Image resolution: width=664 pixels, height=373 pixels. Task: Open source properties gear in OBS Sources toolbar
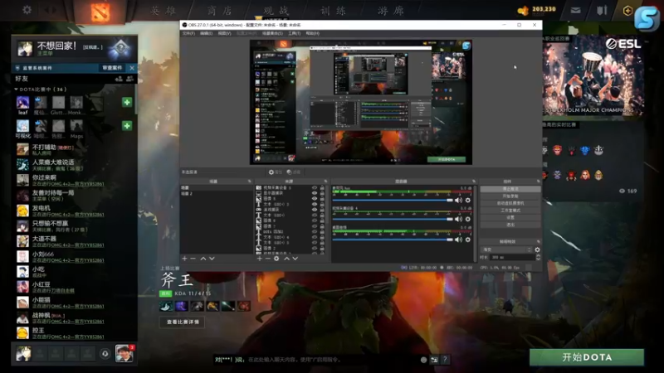tap(276, 259)
